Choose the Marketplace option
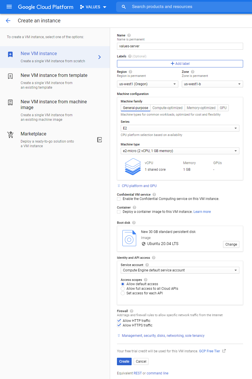The image size is (252, 379). tap(55, 140)
